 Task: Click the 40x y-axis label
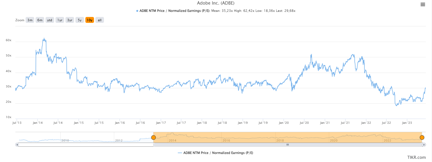(x=9, y=71)
